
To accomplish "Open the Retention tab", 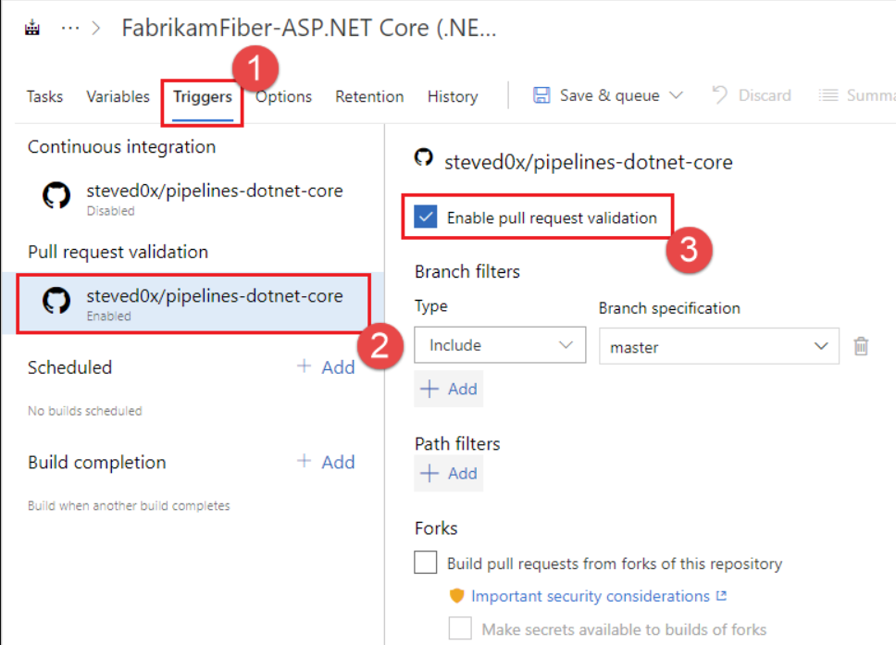I will pos(369,96).
